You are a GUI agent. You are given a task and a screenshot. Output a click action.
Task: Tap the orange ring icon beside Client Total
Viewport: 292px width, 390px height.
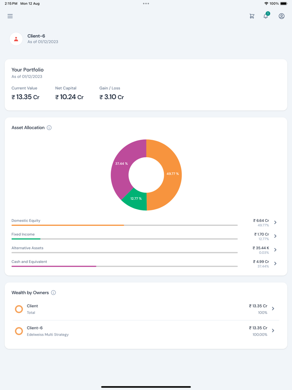(x=19, y=309)
